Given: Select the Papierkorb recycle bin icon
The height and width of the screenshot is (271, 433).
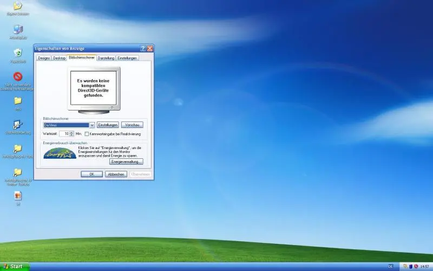Looking at the screenshot, I should (x=18, y=53).
